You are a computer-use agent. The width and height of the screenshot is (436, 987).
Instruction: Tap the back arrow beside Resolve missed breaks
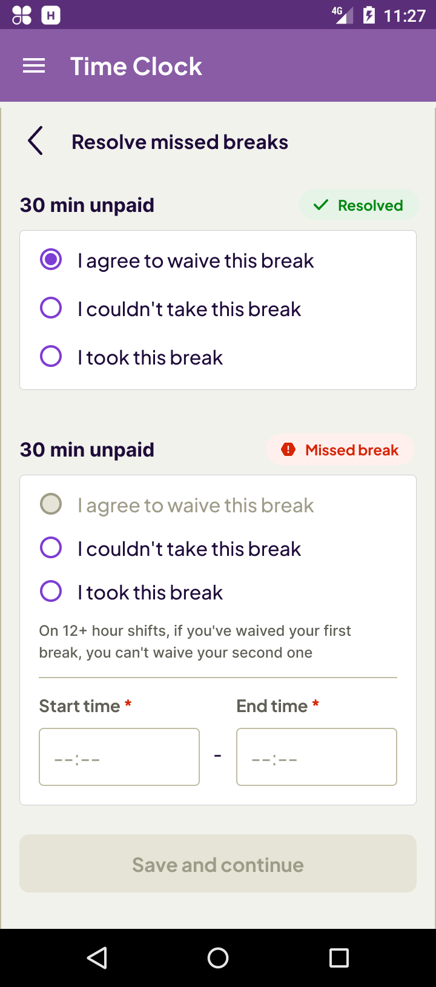35,140
